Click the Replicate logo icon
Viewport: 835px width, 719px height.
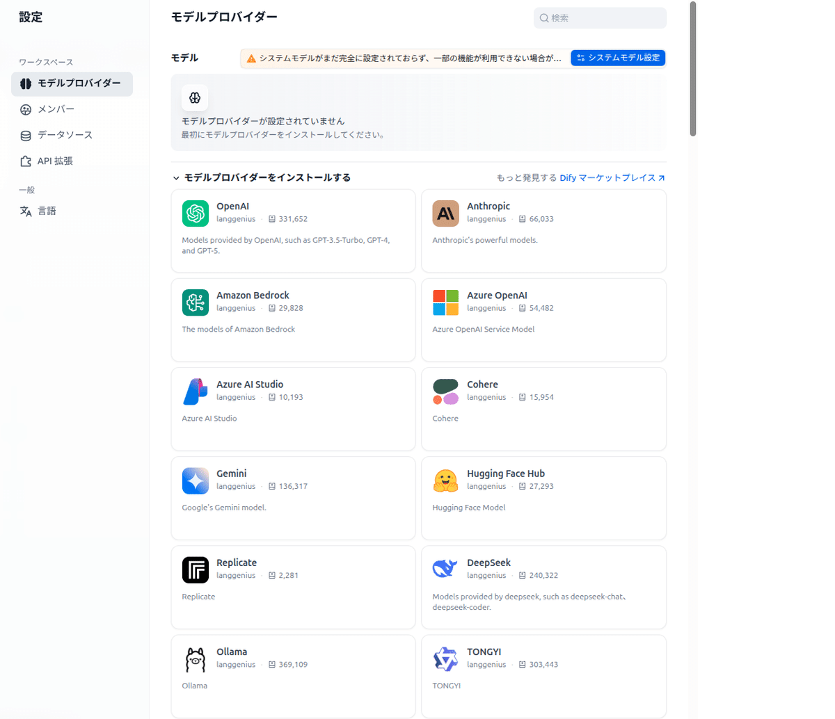click(x=195, y=569)
